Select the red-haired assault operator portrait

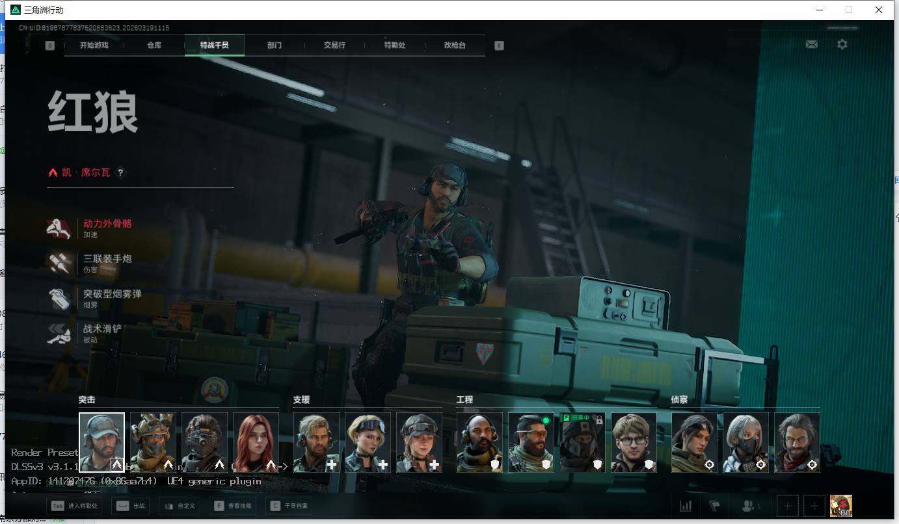click(256, 442)
